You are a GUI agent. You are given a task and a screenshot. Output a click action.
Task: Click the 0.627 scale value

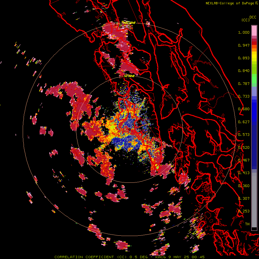coord(244,122)
